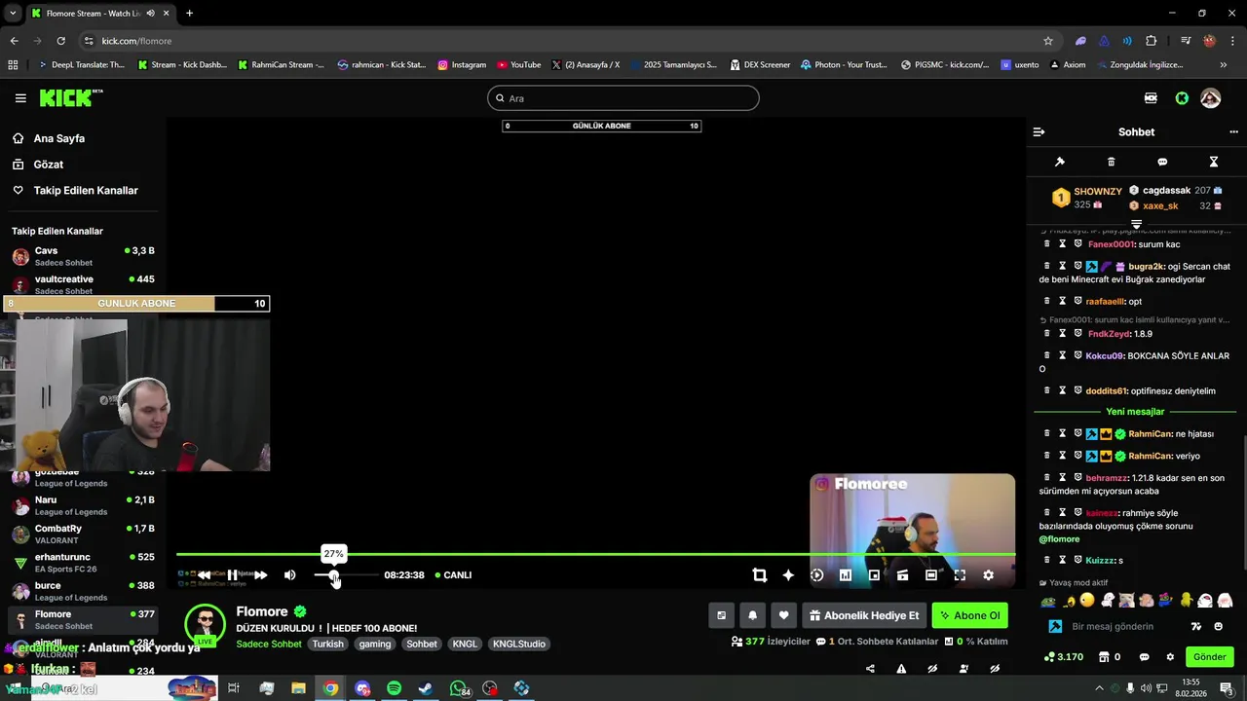Mute the stream volume speaker

pyautogui.click(x=289, y=575)
